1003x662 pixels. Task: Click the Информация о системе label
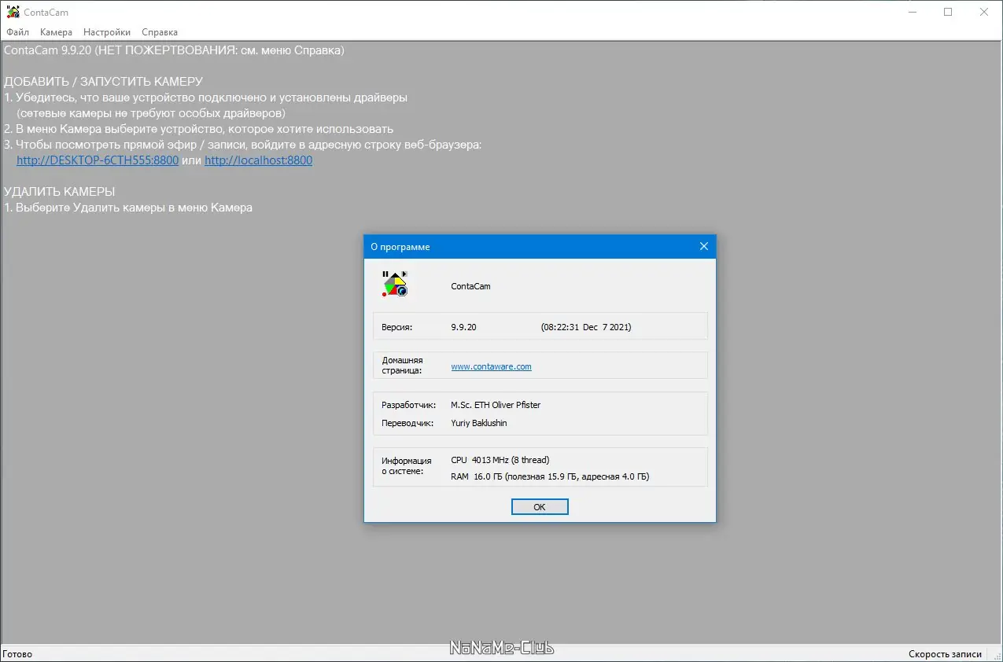coord(407,466)
